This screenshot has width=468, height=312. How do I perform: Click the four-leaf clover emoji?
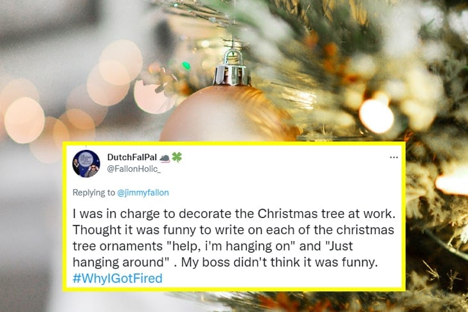pos(177,157)
